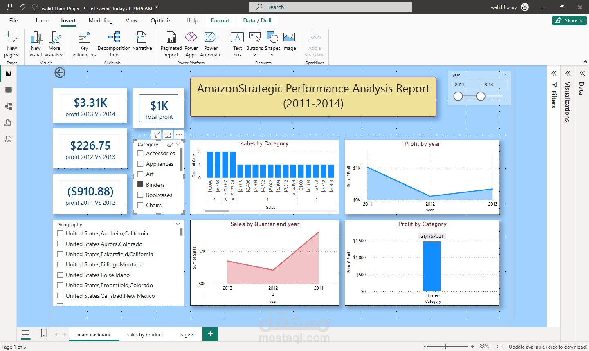Click the Search box in title bar

(330, 7)
